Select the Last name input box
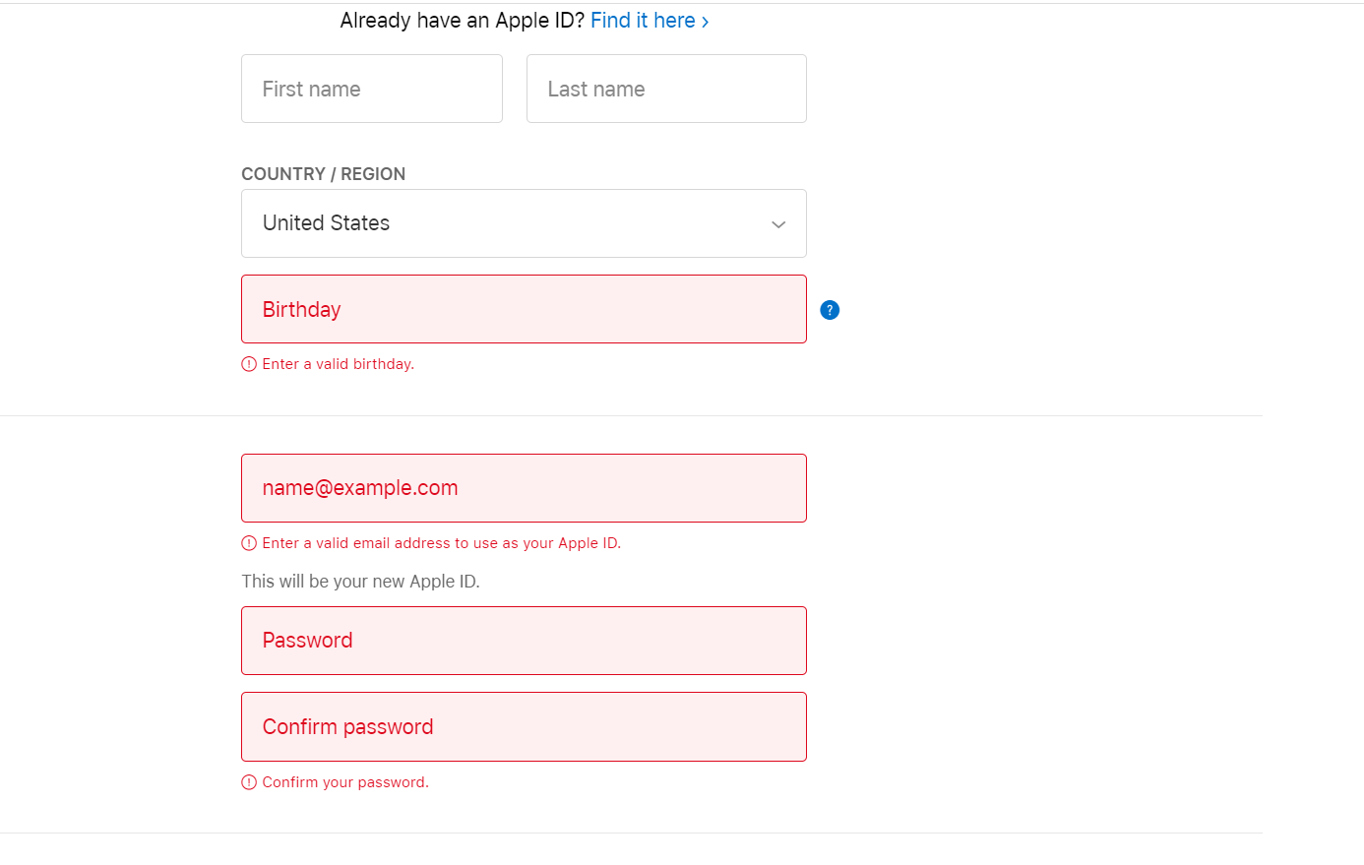 (x=666, y=89)
